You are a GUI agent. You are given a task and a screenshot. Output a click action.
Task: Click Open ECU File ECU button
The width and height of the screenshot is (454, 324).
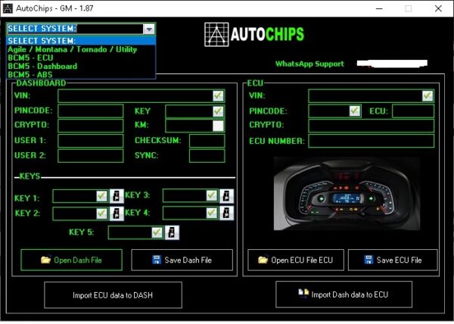[296, 260]
